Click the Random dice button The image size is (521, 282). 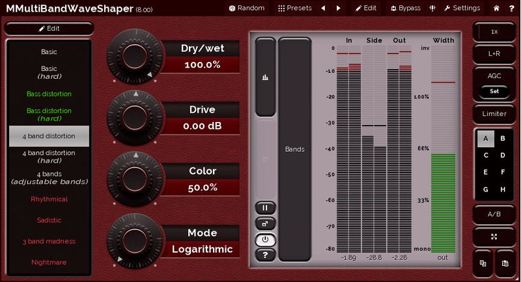click(247, 8)
